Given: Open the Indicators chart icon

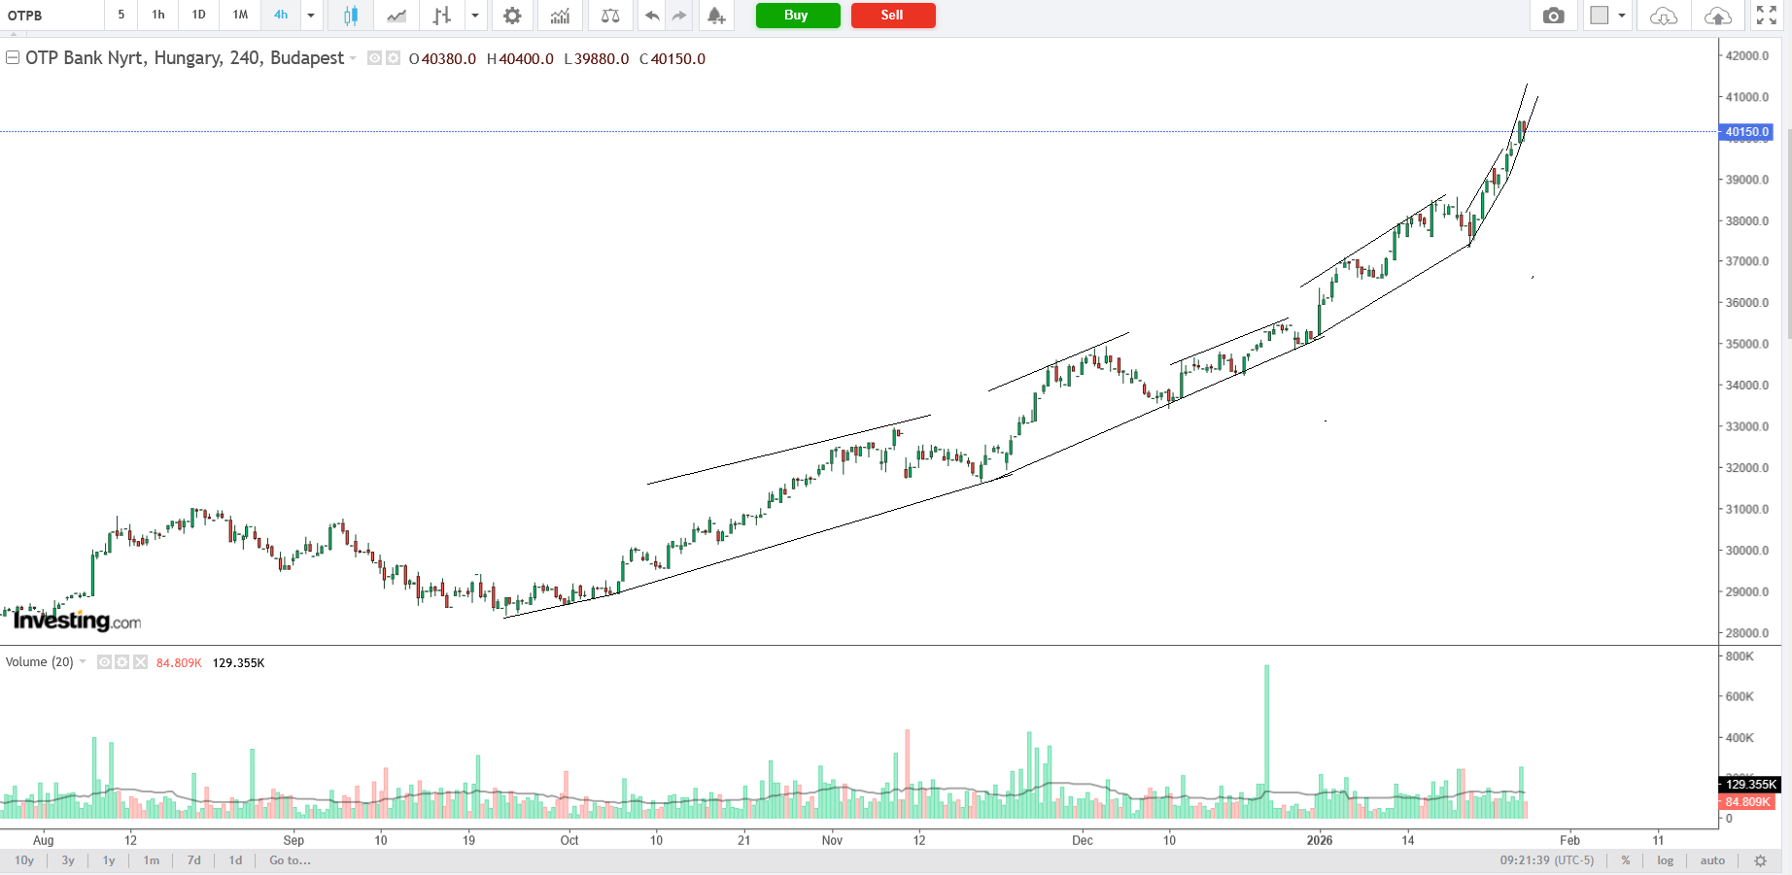Looking at the screenshot, I should [x=560, y=16].
